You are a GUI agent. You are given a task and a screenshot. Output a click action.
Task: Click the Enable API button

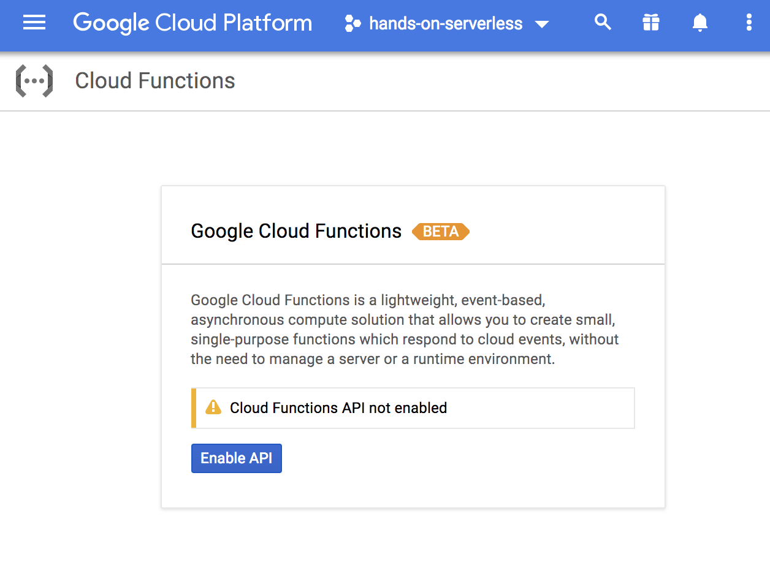[237, 458]
